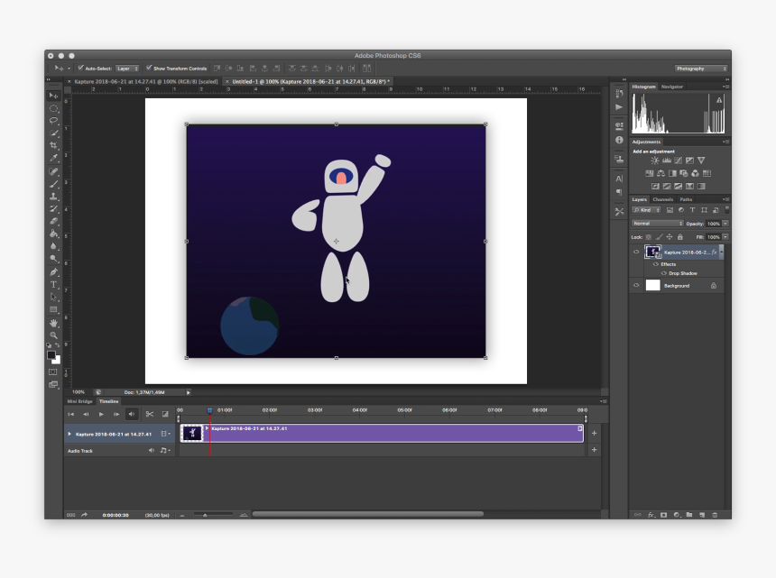Add a Brightness/Contrast adjustment

tap(655, 161)
